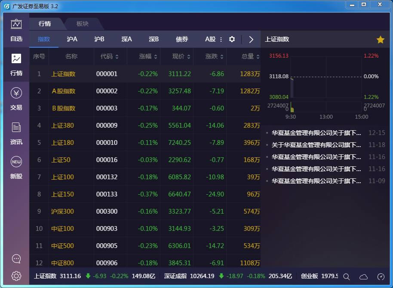The image size is (393, 288).
Task: Click price 5561.04 in the table
Action: [x=179, y=126]
